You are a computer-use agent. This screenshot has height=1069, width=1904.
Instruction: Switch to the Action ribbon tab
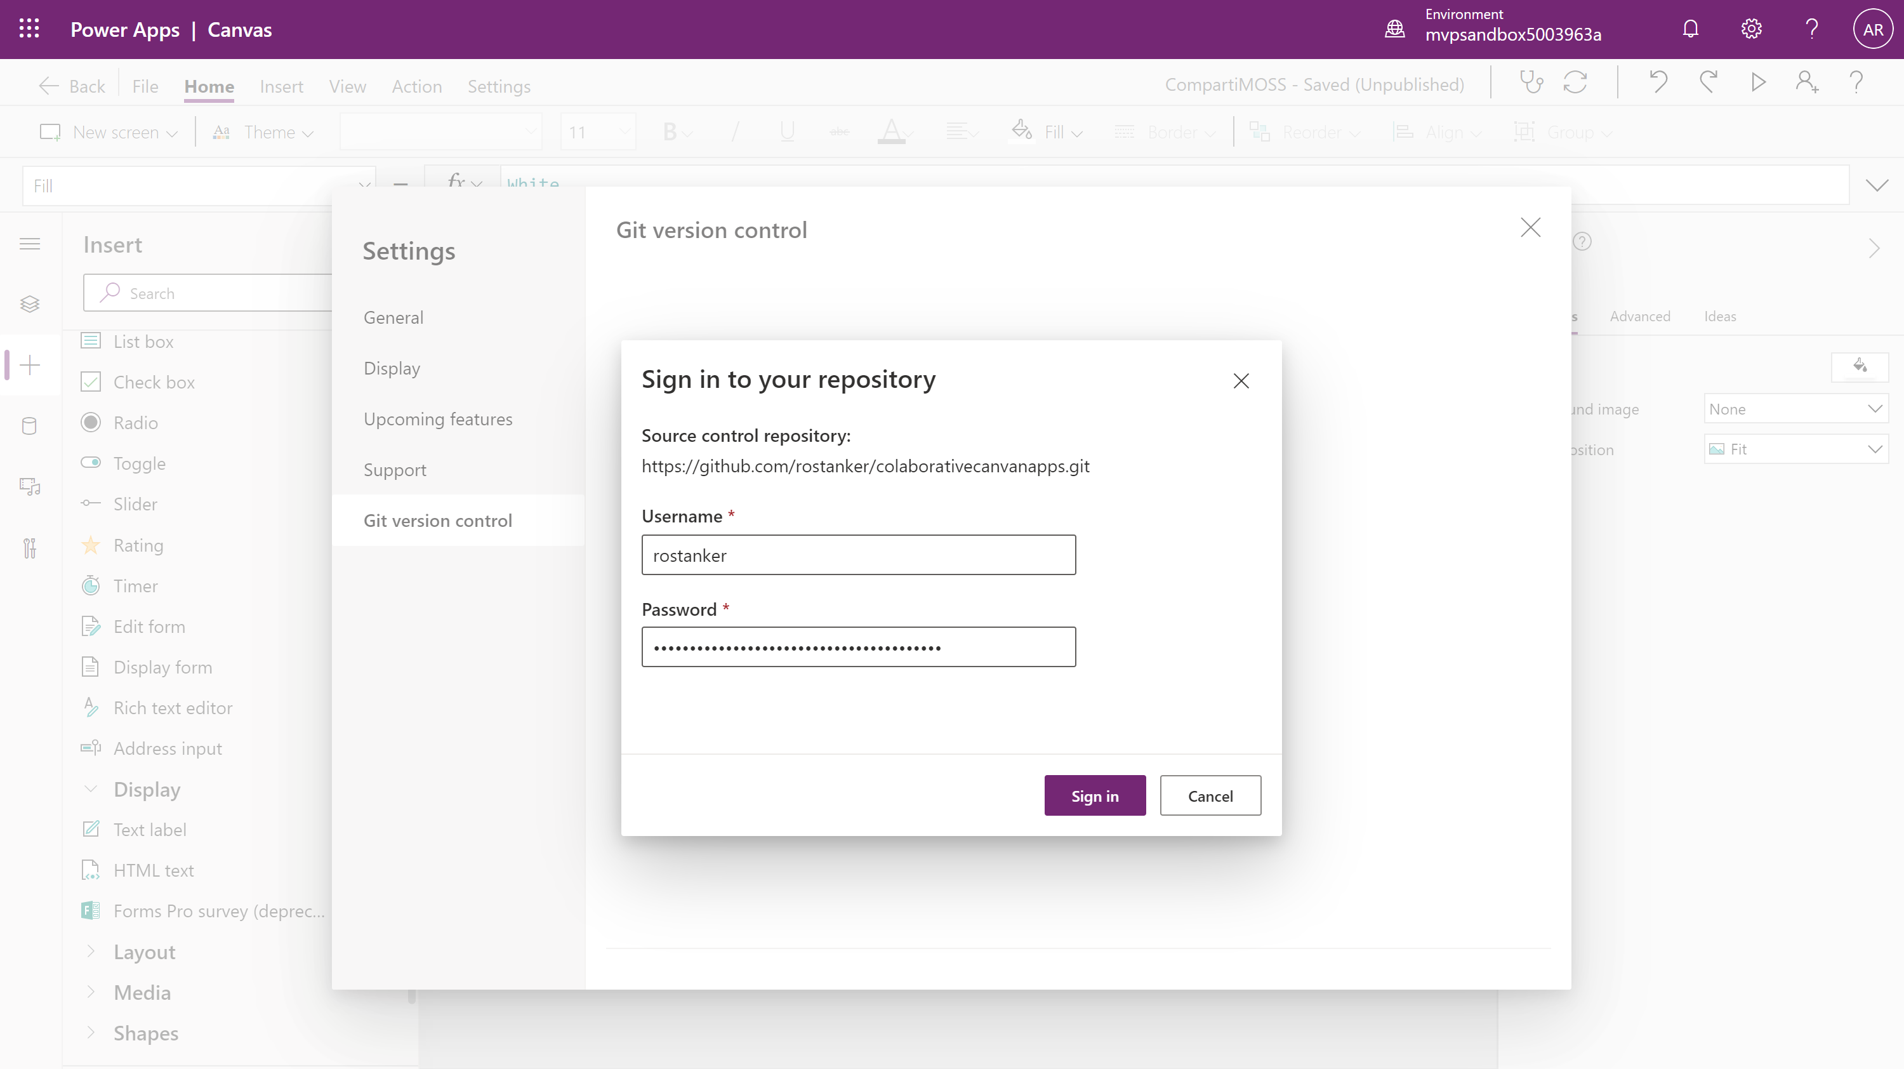point(417,86)
